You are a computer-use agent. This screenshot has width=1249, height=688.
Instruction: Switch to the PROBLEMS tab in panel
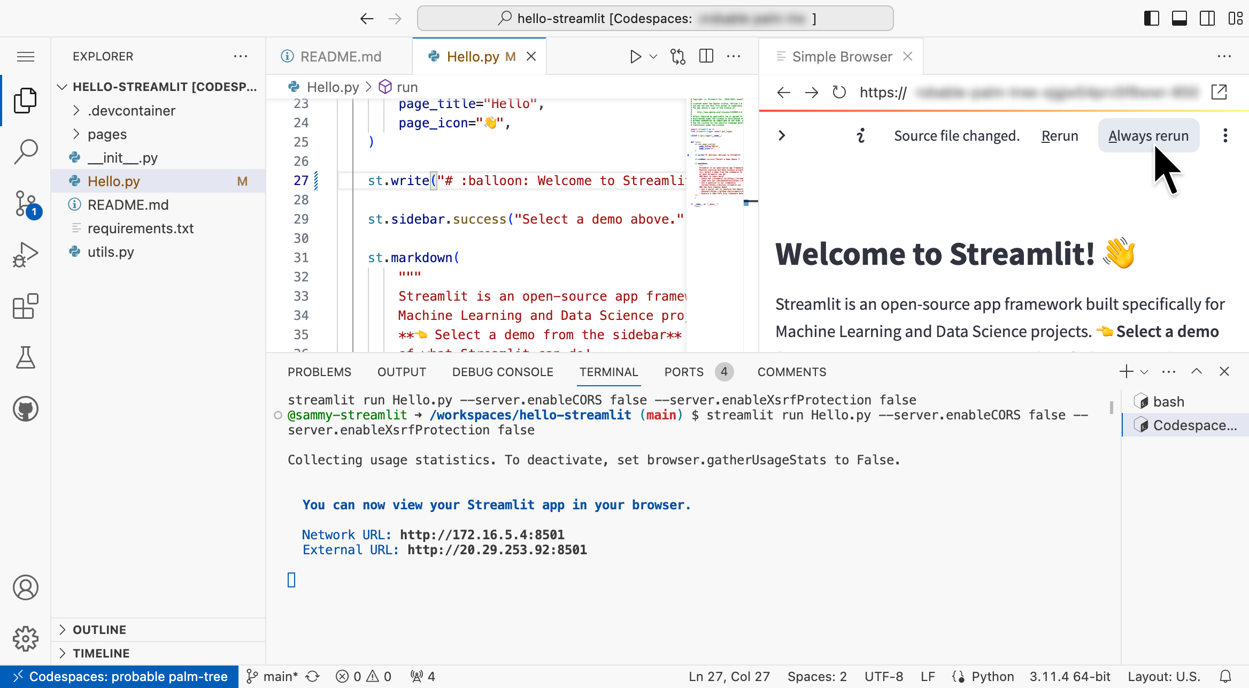pos(320,371)
